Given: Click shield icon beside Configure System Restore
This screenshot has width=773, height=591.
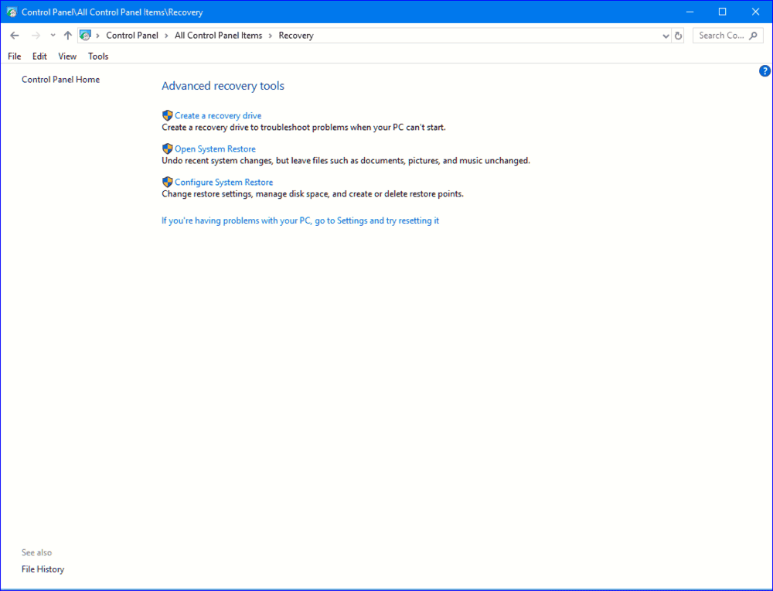Looking at the screenshot, I should click(x=167, y=182).
